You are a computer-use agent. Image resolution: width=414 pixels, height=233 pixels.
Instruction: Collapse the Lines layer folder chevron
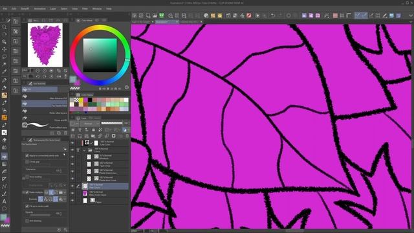[x=84, y=150]
